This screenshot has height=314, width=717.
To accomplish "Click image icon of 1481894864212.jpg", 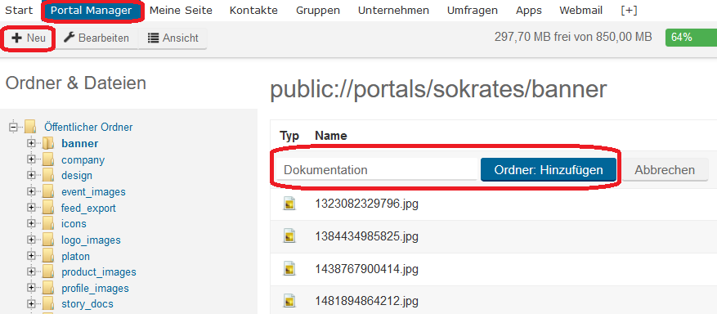I will click(x=289, y=301).
